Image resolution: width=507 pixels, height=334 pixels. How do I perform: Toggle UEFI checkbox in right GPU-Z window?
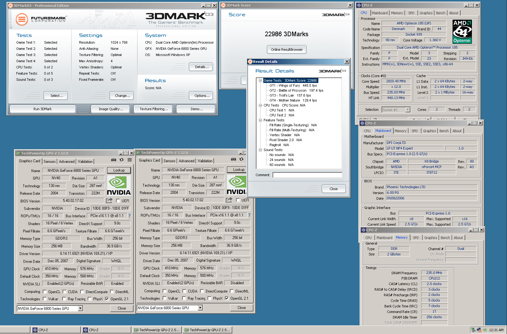pyautogui.click(x=238, y=200)
